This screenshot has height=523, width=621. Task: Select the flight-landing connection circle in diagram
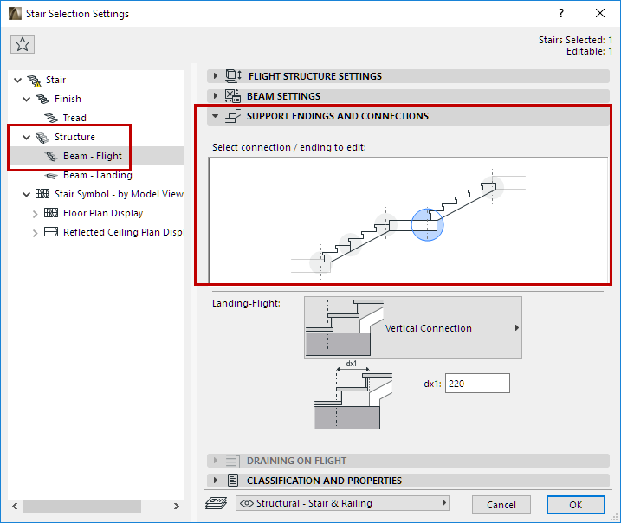point(385,223)
